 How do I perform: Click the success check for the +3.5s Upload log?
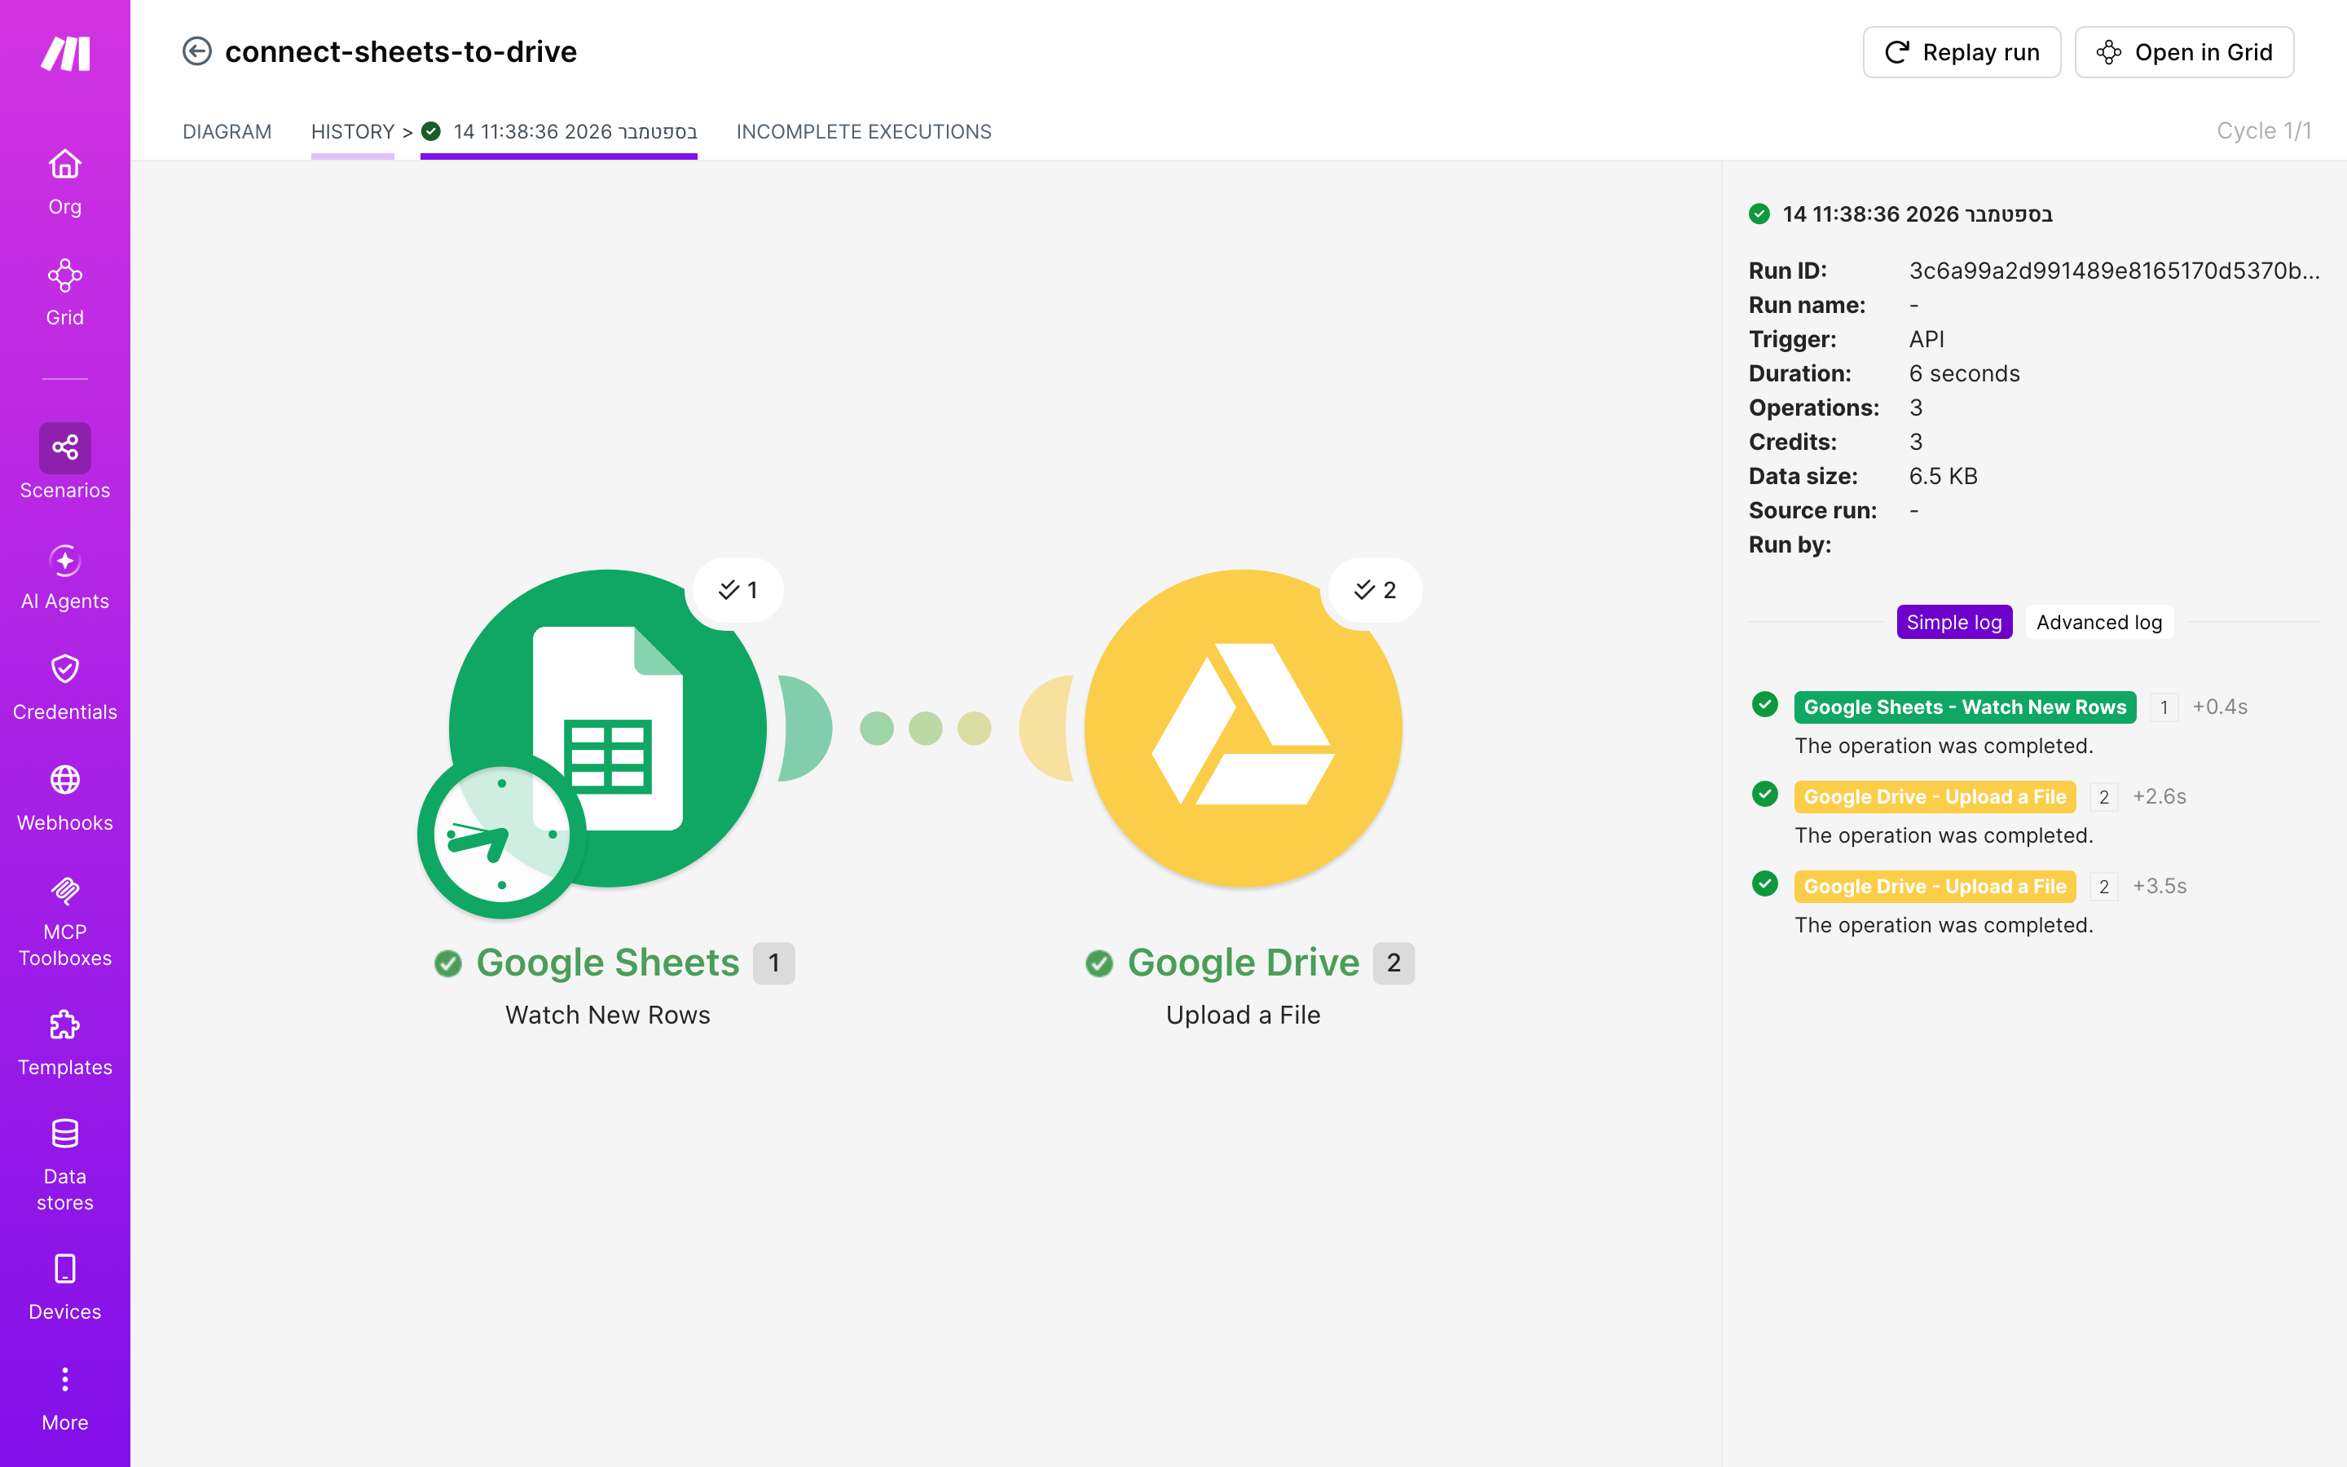(x=1765, y=884)
